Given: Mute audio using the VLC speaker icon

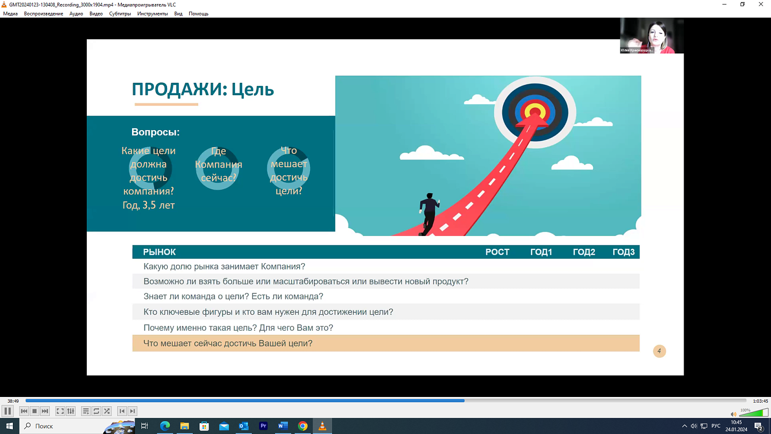Looking at the screenshot, I should click(733, 414).
